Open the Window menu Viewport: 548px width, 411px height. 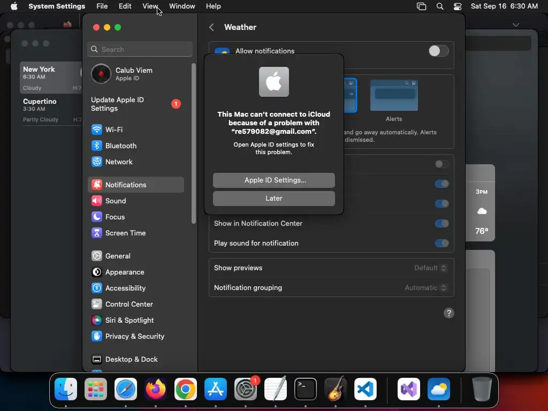[x=182, y=6]
